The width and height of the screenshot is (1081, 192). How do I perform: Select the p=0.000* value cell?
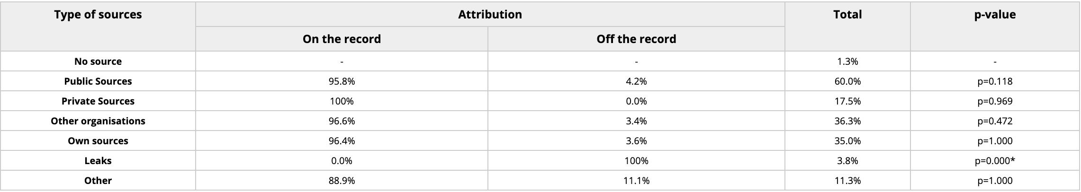point(995,161)
